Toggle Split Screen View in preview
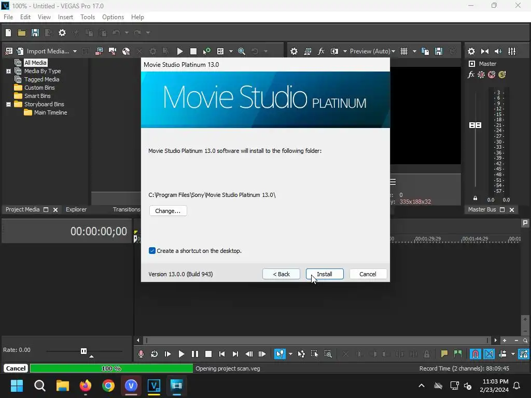The image size is (531, 398). click(334, 51)
